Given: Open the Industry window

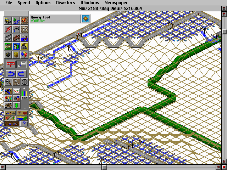Looking at the screenshot, I should pyautogui.click(x=16, y=98).
